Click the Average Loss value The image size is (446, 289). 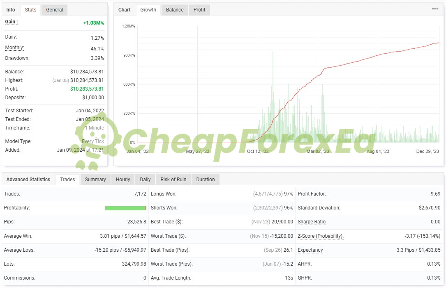pyautogui.click(x=120, y=250)
